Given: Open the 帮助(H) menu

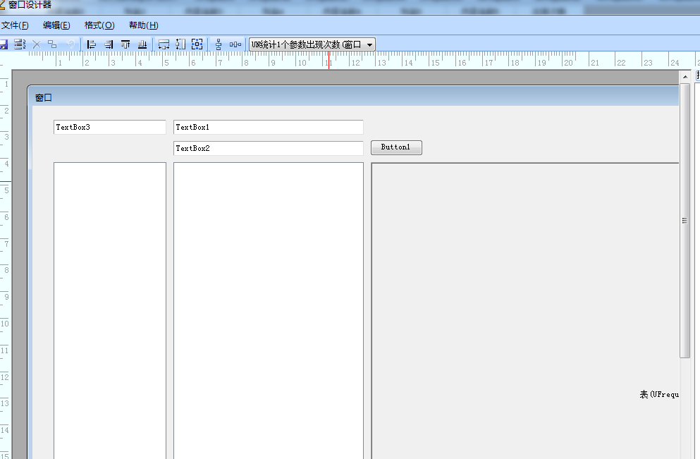Looking at the screenshot, I should click(143, 25).
